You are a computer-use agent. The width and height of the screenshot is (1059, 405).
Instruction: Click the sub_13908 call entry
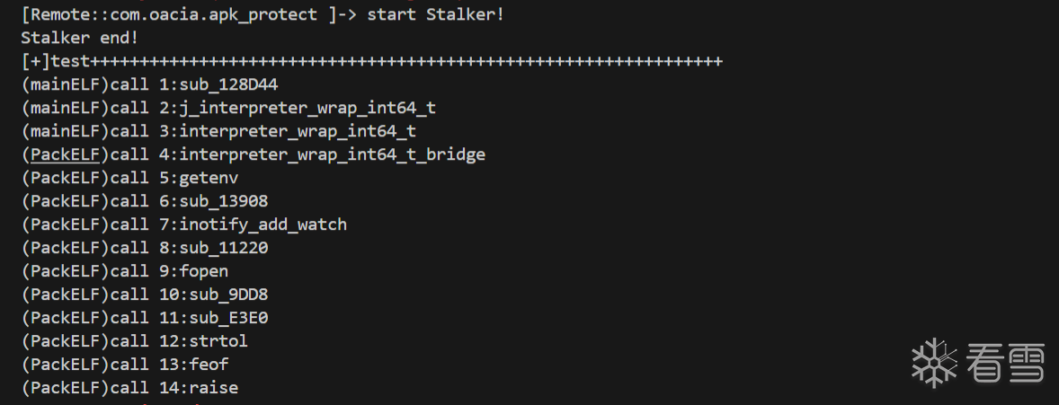tap(224, 201)
